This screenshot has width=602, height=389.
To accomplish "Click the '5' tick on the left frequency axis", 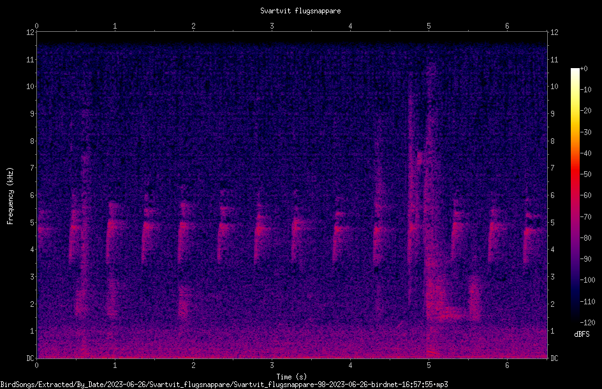I will (x=33, y=223).
